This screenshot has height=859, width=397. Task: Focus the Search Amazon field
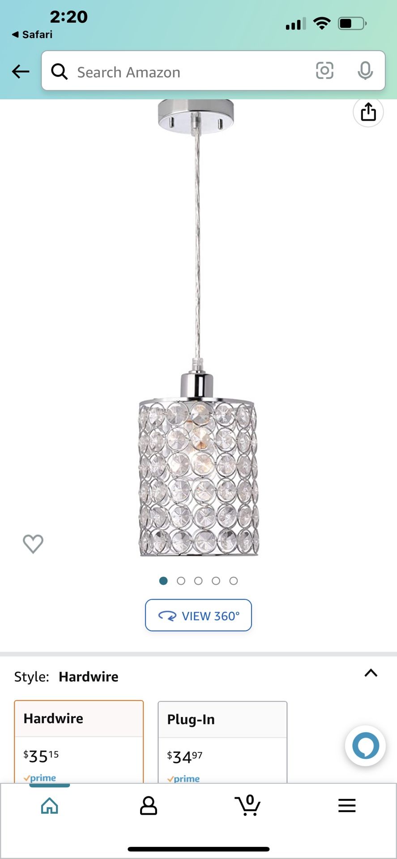[x=213, y=71]
